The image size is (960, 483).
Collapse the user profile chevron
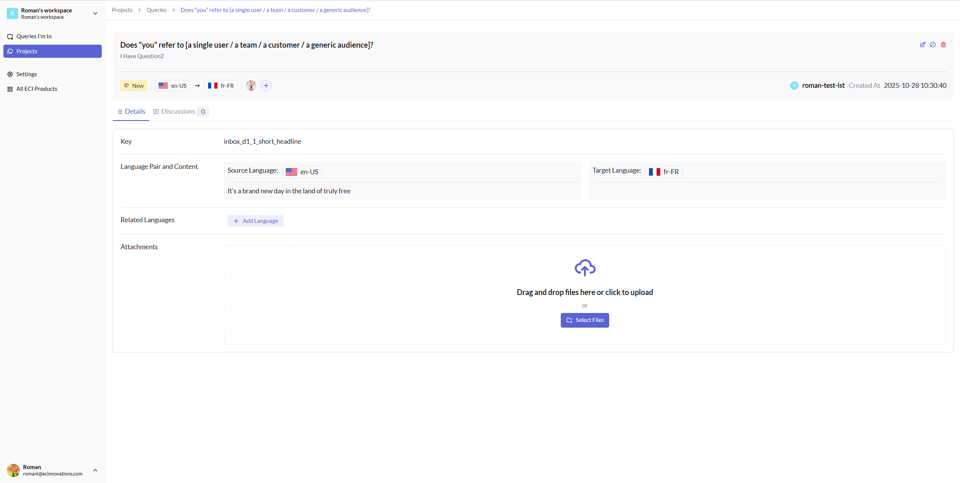pos(95,470)
